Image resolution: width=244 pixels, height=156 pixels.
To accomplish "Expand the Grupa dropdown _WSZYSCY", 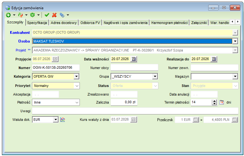I will (x=155, y=76).
